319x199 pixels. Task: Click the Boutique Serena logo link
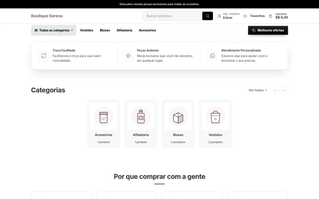coord(47,16)
